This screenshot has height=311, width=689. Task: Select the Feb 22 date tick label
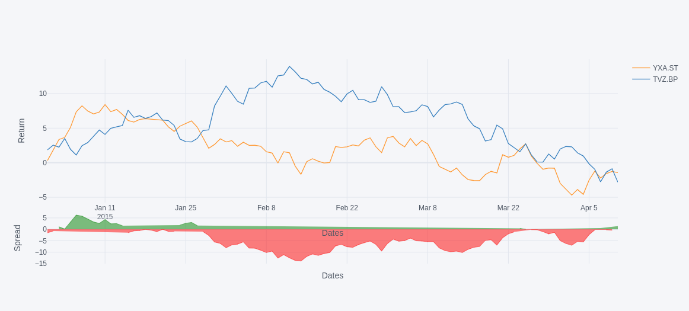347,208
